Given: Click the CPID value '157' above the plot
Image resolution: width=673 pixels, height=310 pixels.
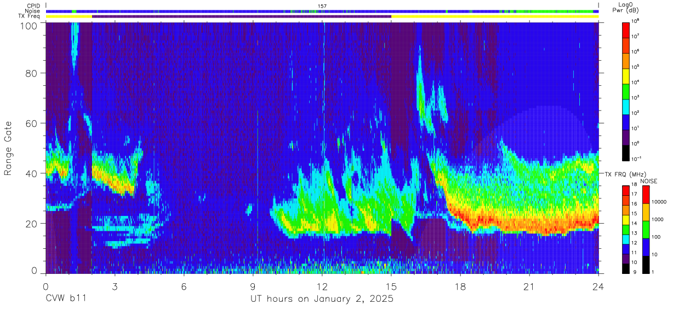Looking at the screenshot, I should coord(322,6).
